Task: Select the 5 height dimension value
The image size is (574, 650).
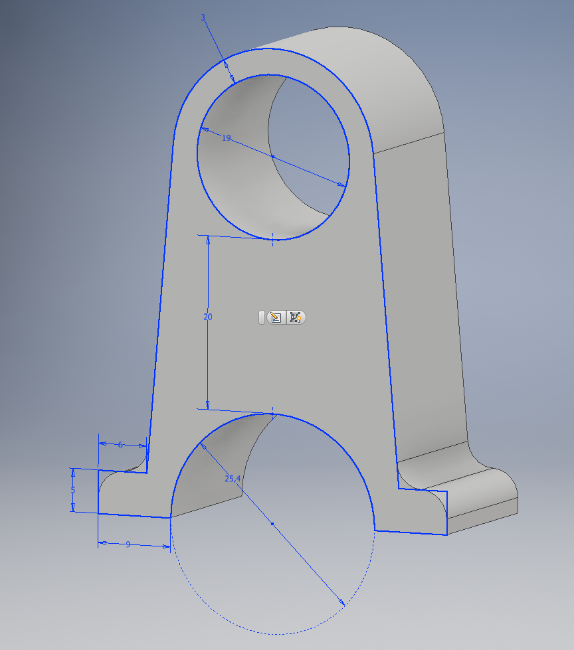Action: point(73,490)
